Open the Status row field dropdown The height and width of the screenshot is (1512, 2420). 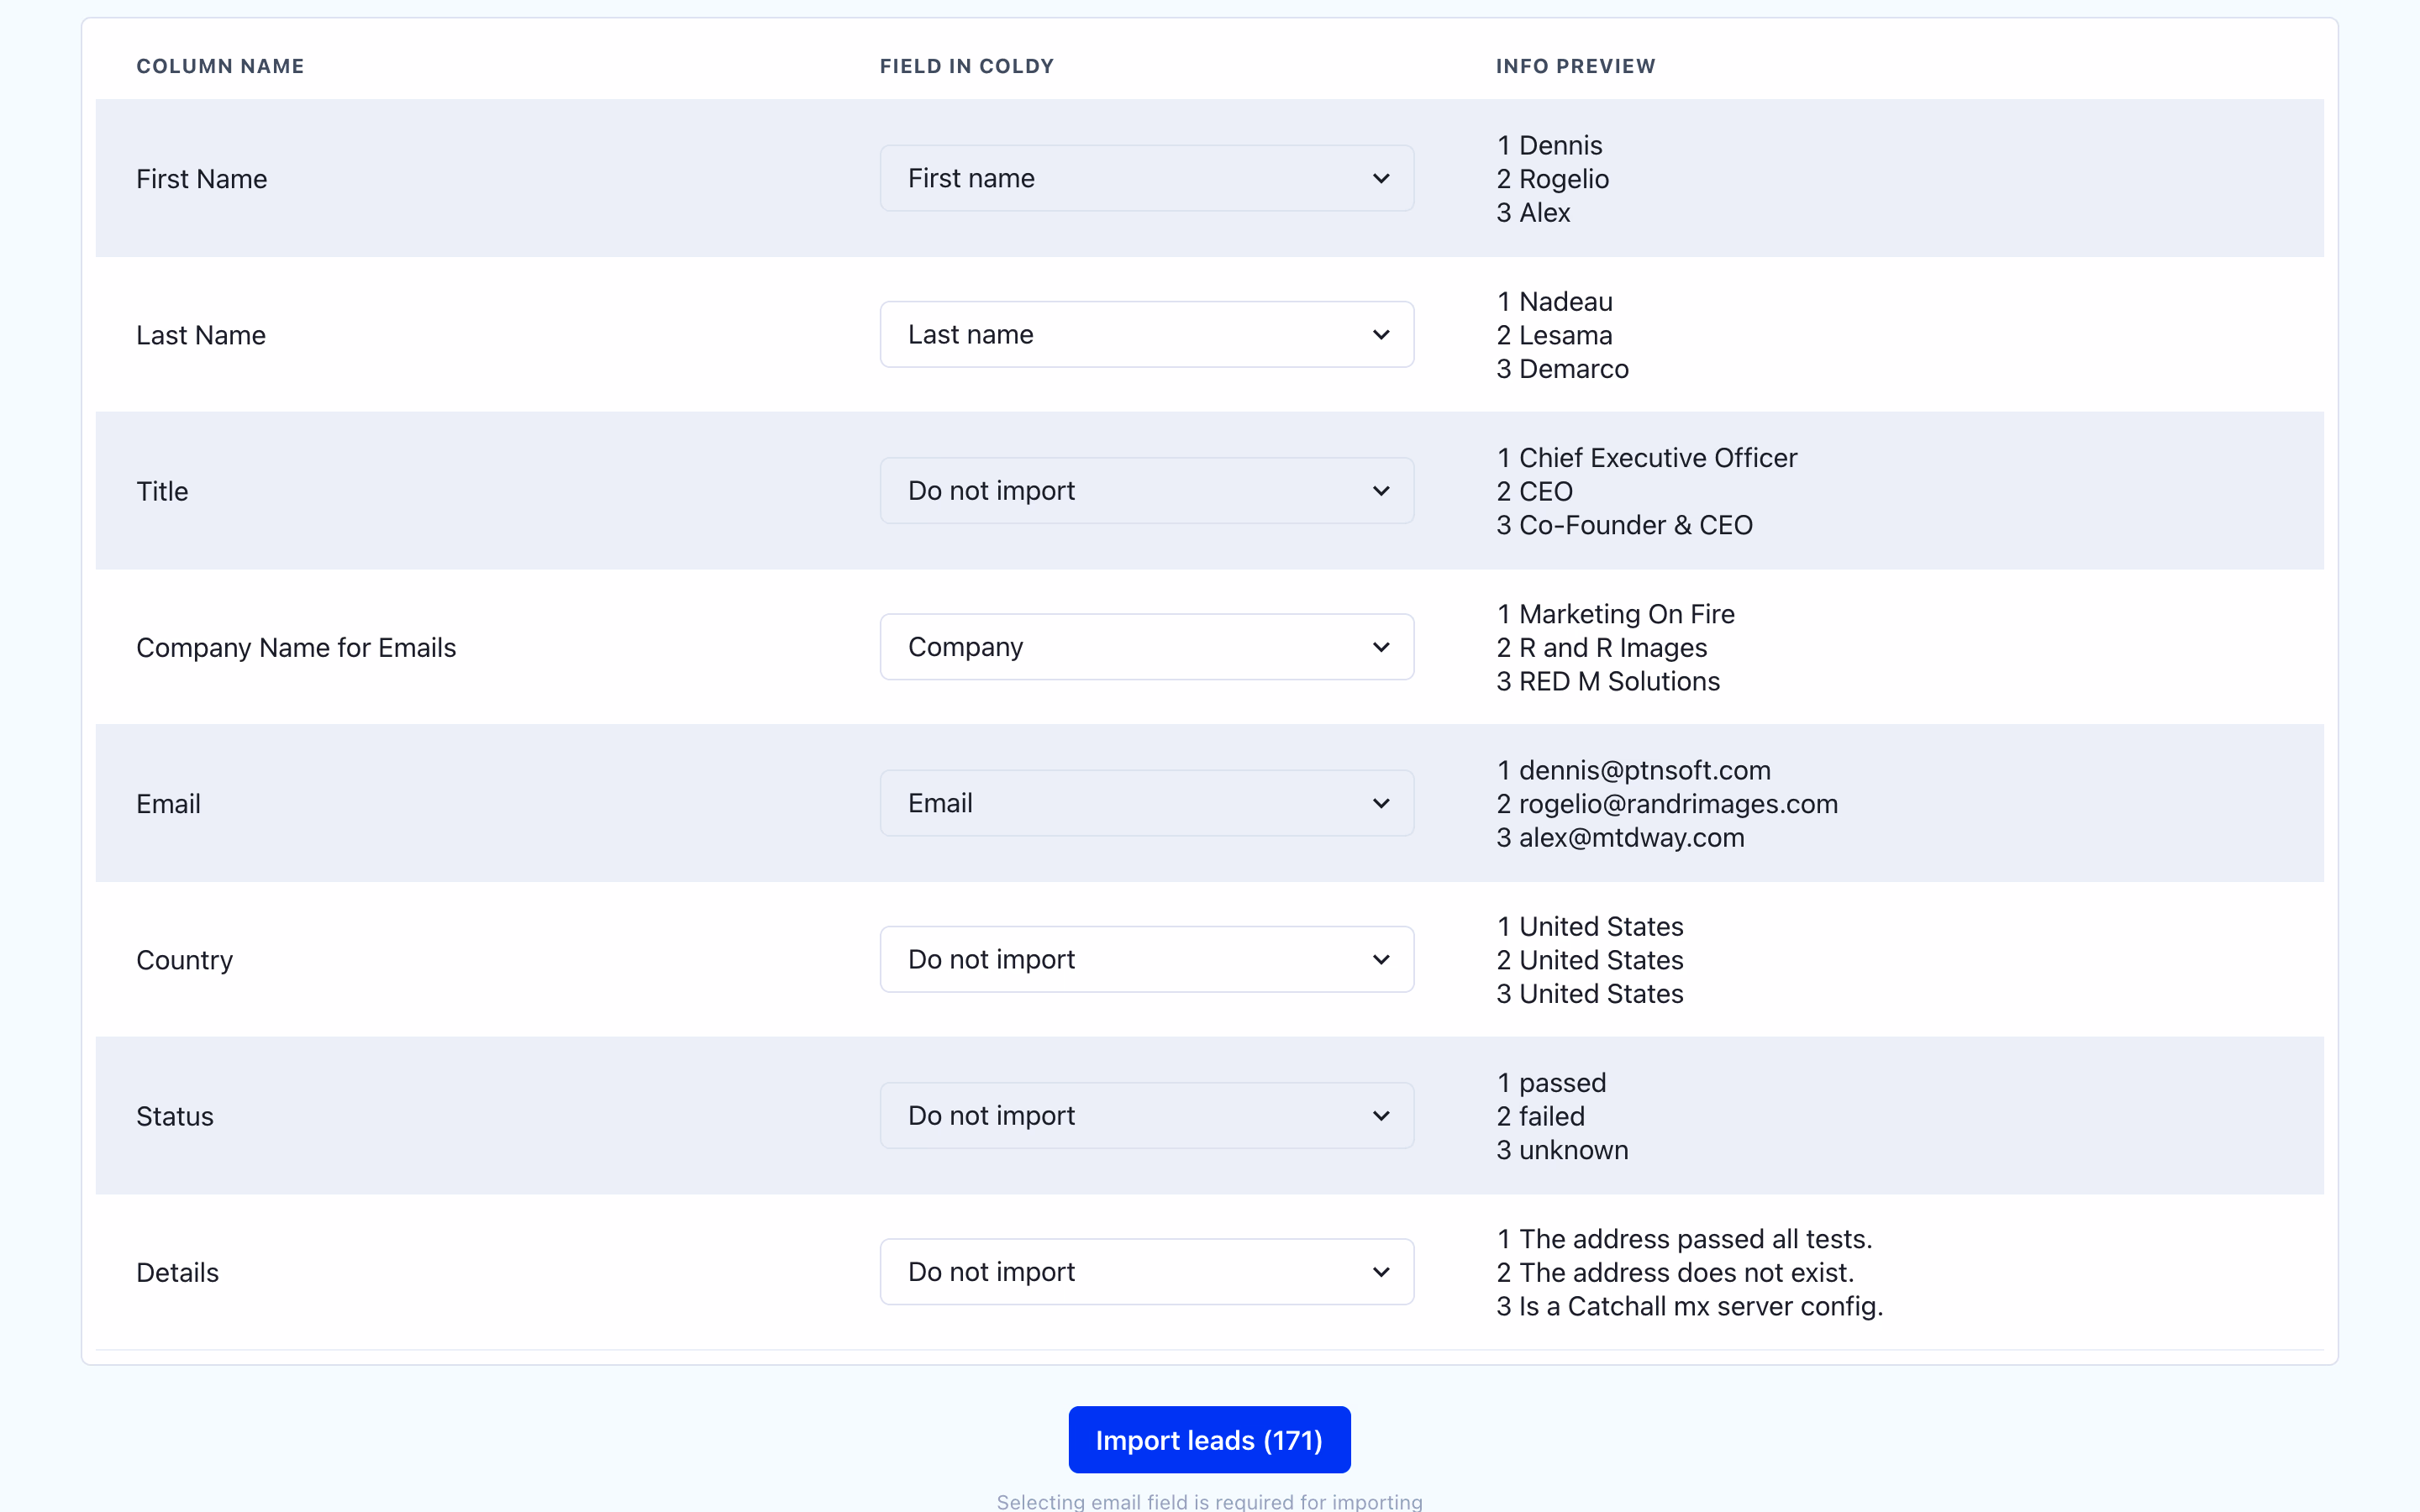1146,1115
